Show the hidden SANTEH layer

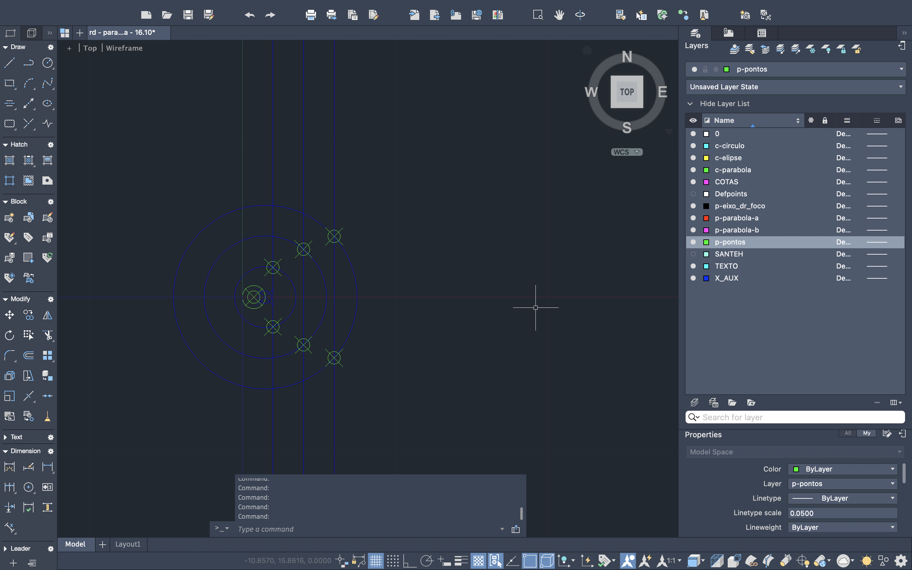(x=693, y=254)
